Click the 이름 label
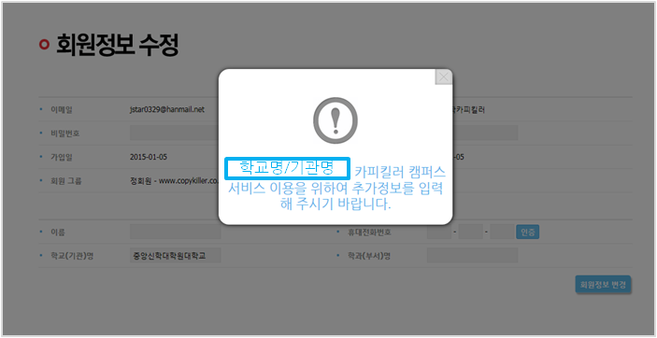This screenshot has width=657, height=338. 58,232
